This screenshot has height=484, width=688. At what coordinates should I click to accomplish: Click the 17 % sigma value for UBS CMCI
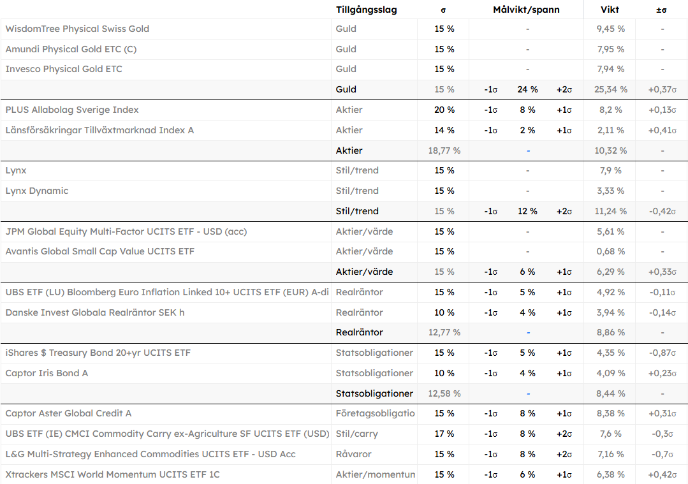click(x=444, y=434)
